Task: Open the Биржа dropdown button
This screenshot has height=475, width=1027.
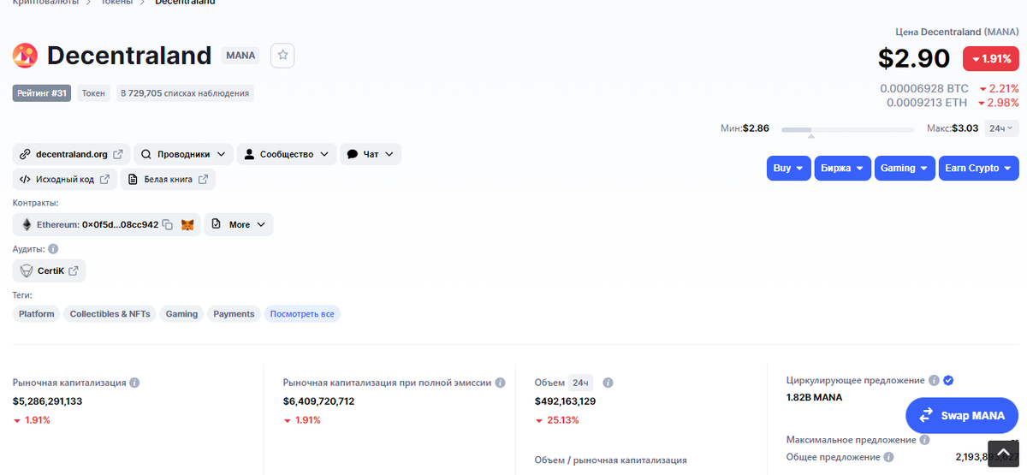Action: tap(843, 168)
